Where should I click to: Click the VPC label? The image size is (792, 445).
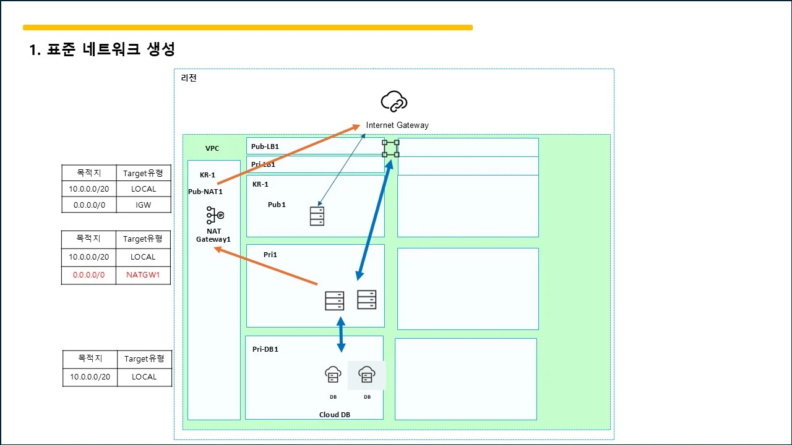click(x=212, y=148)
